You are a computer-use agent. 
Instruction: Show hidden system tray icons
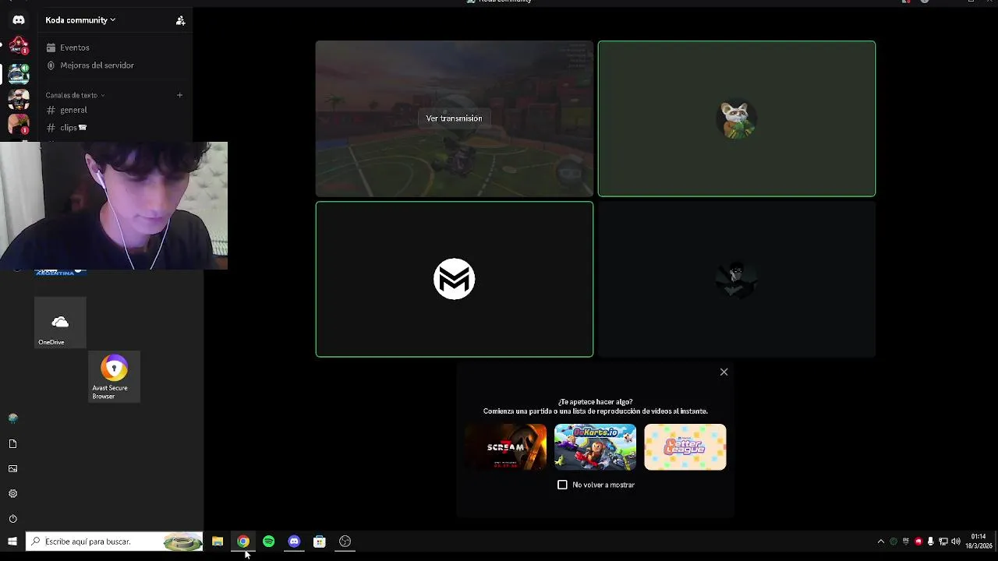(881, 542)
